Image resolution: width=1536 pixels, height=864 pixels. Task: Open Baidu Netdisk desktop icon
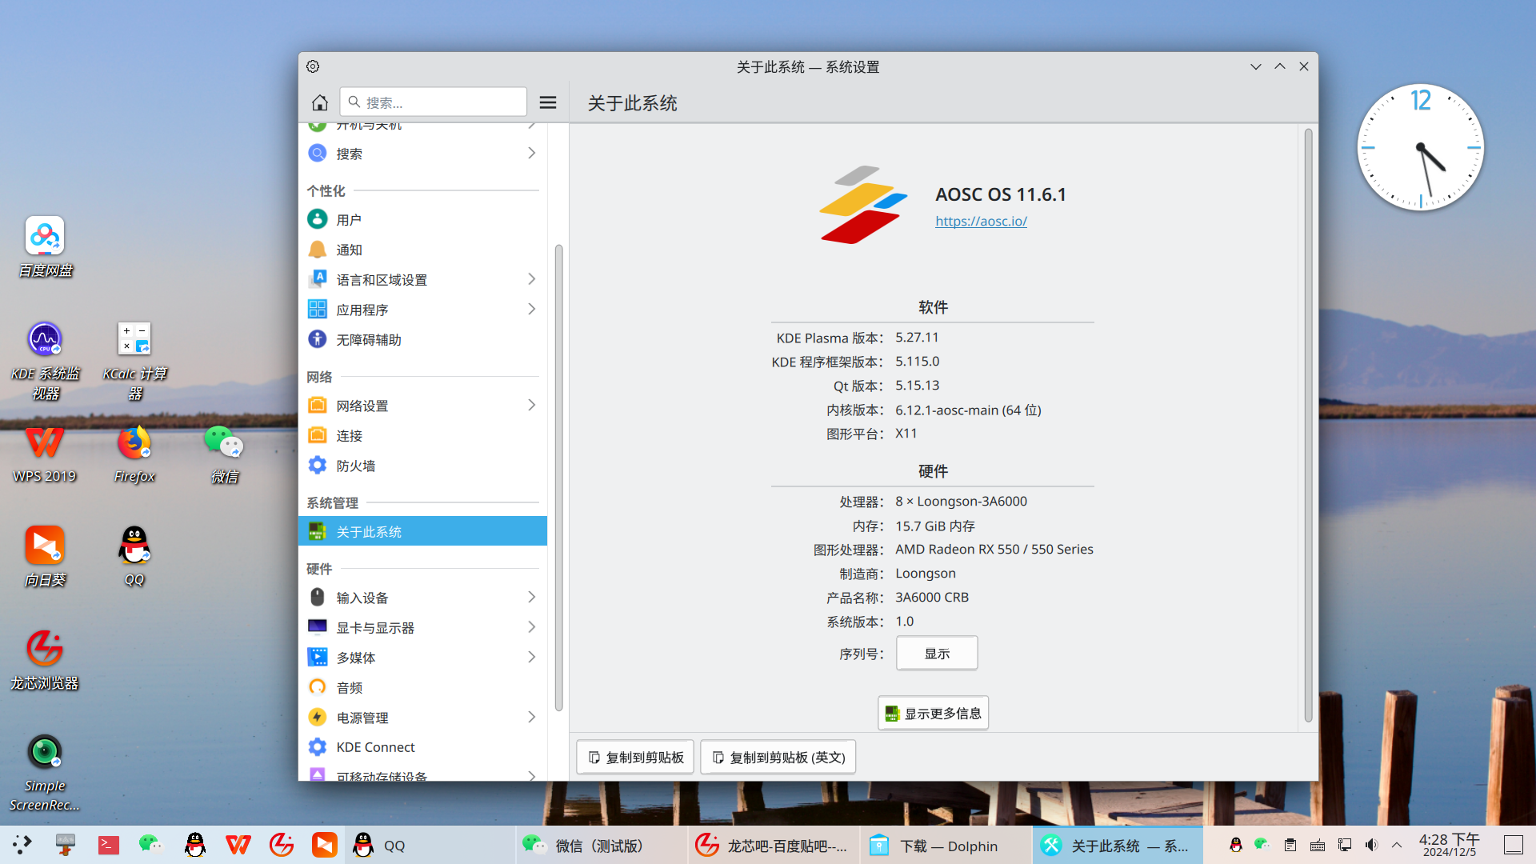[x=45, y=247]
